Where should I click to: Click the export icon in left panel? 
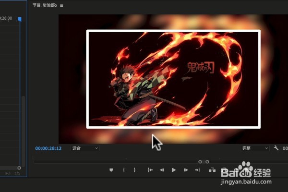(17, 173)
